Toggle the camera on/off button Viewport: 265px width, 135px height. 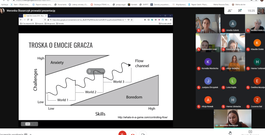click(143, 133)
